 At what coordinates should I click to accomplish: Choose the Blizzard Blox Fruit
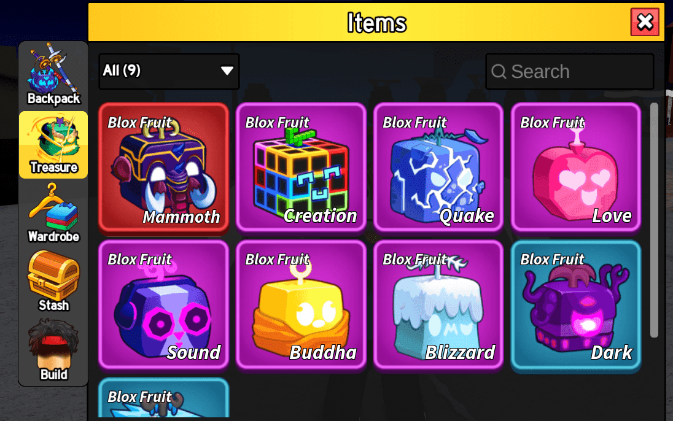438,304
